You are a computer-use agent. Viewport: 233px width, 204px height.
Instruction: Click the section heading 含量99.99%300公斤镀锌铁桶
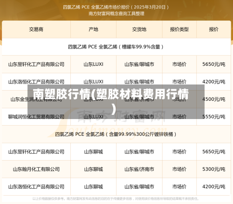(116, 134)
